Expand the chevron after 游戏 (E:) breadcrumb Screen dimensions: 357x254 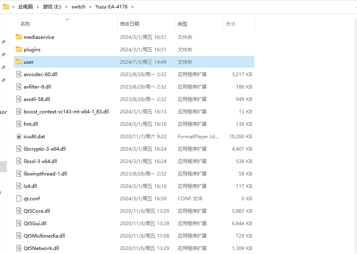tap(66, 7)
